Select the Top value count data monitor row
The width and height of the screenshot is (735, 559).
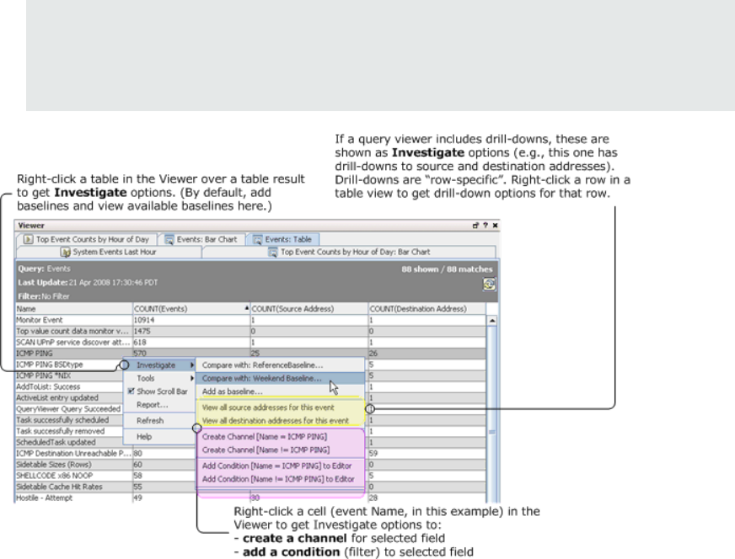coord(250,331)
